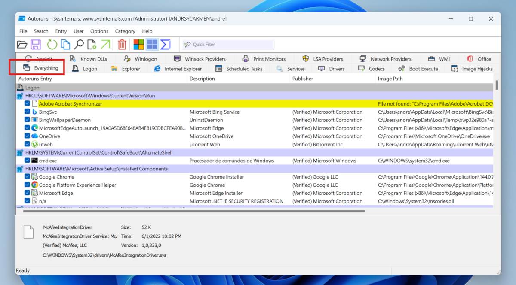Uncheck the BingSvc autorun entry
The width and height of the screenshot is (516, 285).
pyautogui.click(x=28, y=112)
